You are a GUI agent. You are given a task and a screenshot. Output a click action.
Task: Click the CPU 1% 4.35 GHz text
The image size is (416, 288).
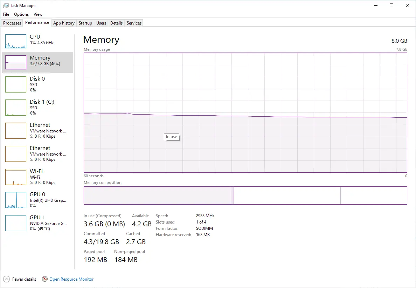(42, 43)
